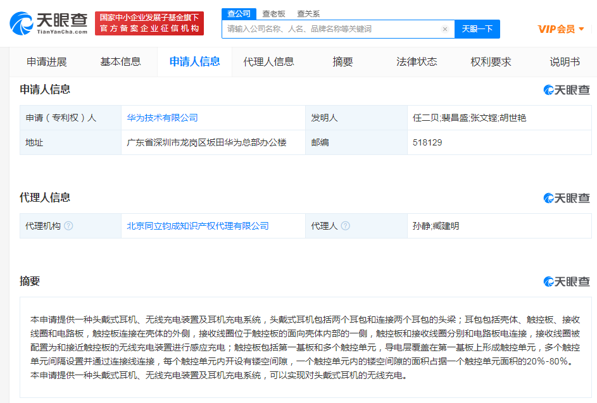This screenshot has height=403, width=597.
Task: Switch to the 代理人信息 tab
Action: coord(269,61)
